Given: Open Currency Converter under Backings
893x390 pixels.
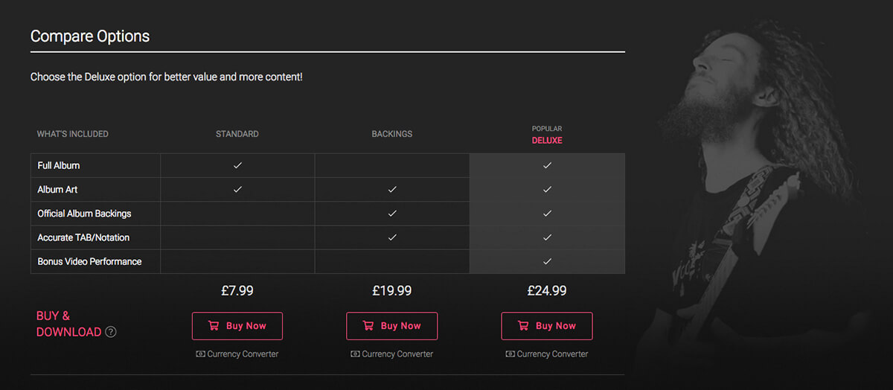Looking at the screenshot, I should pos(397,354).
